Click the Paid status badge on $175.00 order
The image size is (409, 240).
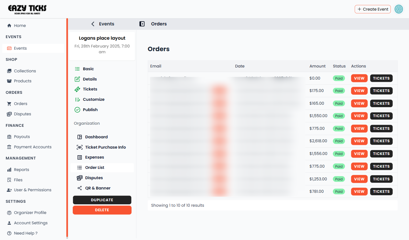[x=339, y=90]
